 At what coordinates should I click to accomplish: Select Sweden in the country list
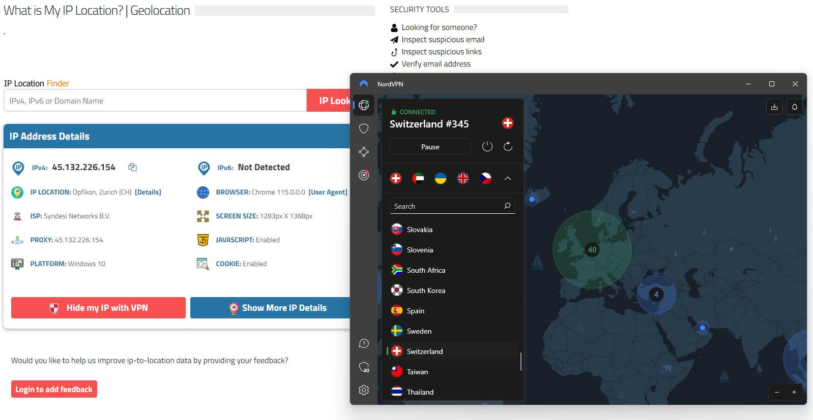(452, 331)
